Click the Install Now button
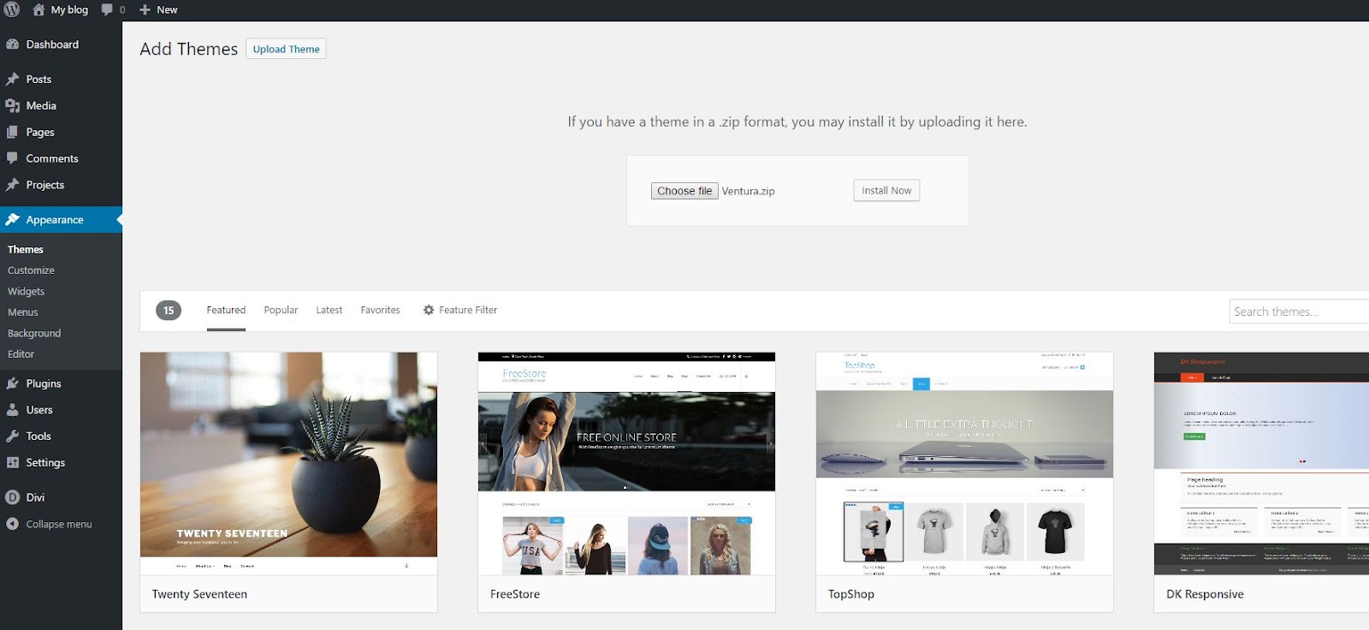Screen dimensions: 1369x630 click(886, 190)
